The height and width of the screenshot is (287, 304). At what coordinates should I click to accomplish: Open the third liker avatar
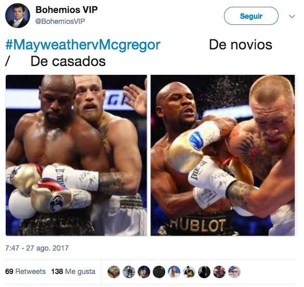pos(144,272)
